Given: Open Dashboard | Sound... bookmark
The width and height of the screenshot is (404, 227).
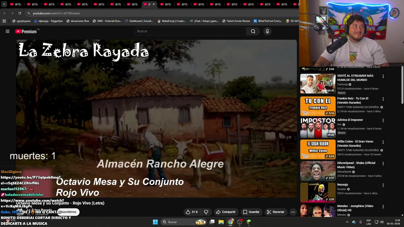Looking at the screenshot, I should pyautogui.click(x=139, y=21).
